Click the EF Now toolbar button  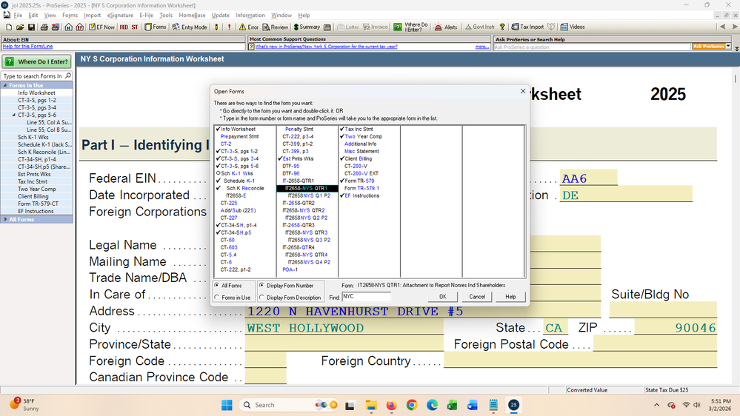coord(101,27)
